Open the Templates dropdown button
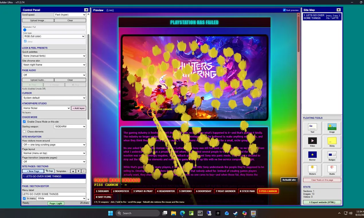This screenshot has width=364, height=218. [62, 171]
